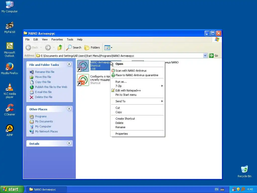Collapse the Other Places panel
The width and height of the screenshot is (257, 193).
tap(69, 109)
